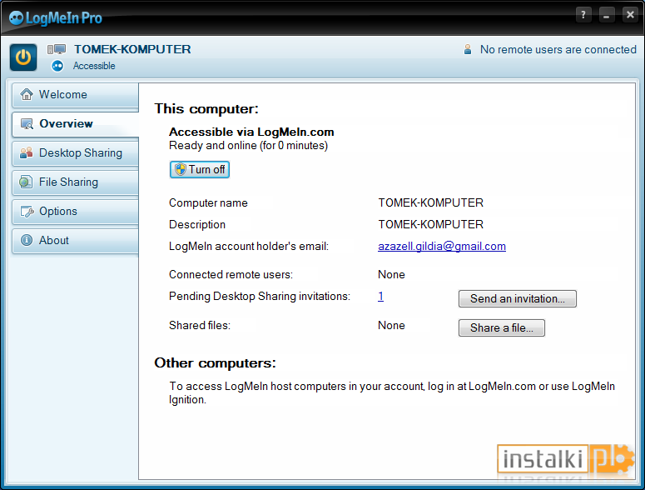Screen dimensions: 645x490
Task: Click the 'Description' label
Action: pos(197,225)
